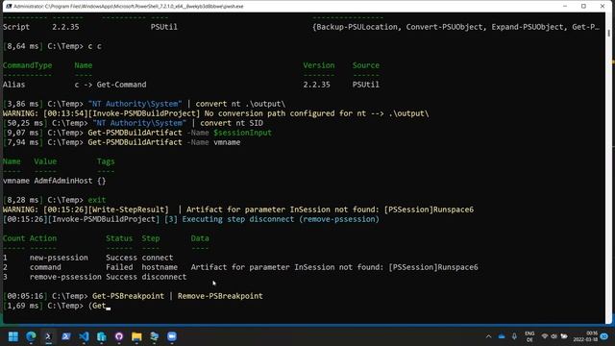Viewport: 615px width, 346px height.
Task: Open ENG DE language switcher
Action: pos(529,336)
